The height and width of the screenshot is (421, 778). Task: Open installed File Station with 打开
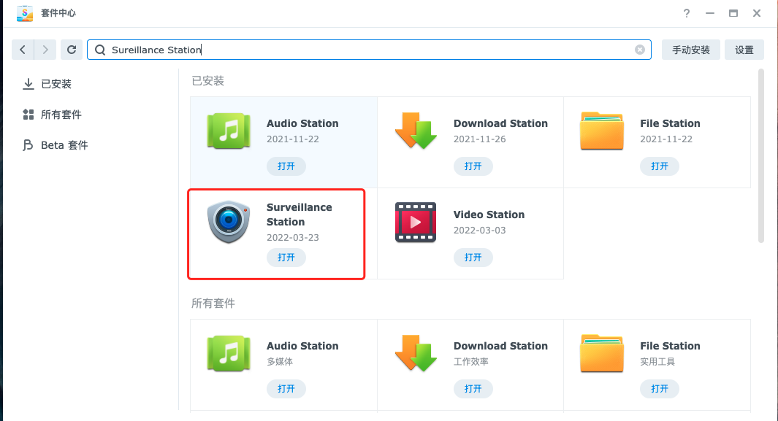coord(660,166)
